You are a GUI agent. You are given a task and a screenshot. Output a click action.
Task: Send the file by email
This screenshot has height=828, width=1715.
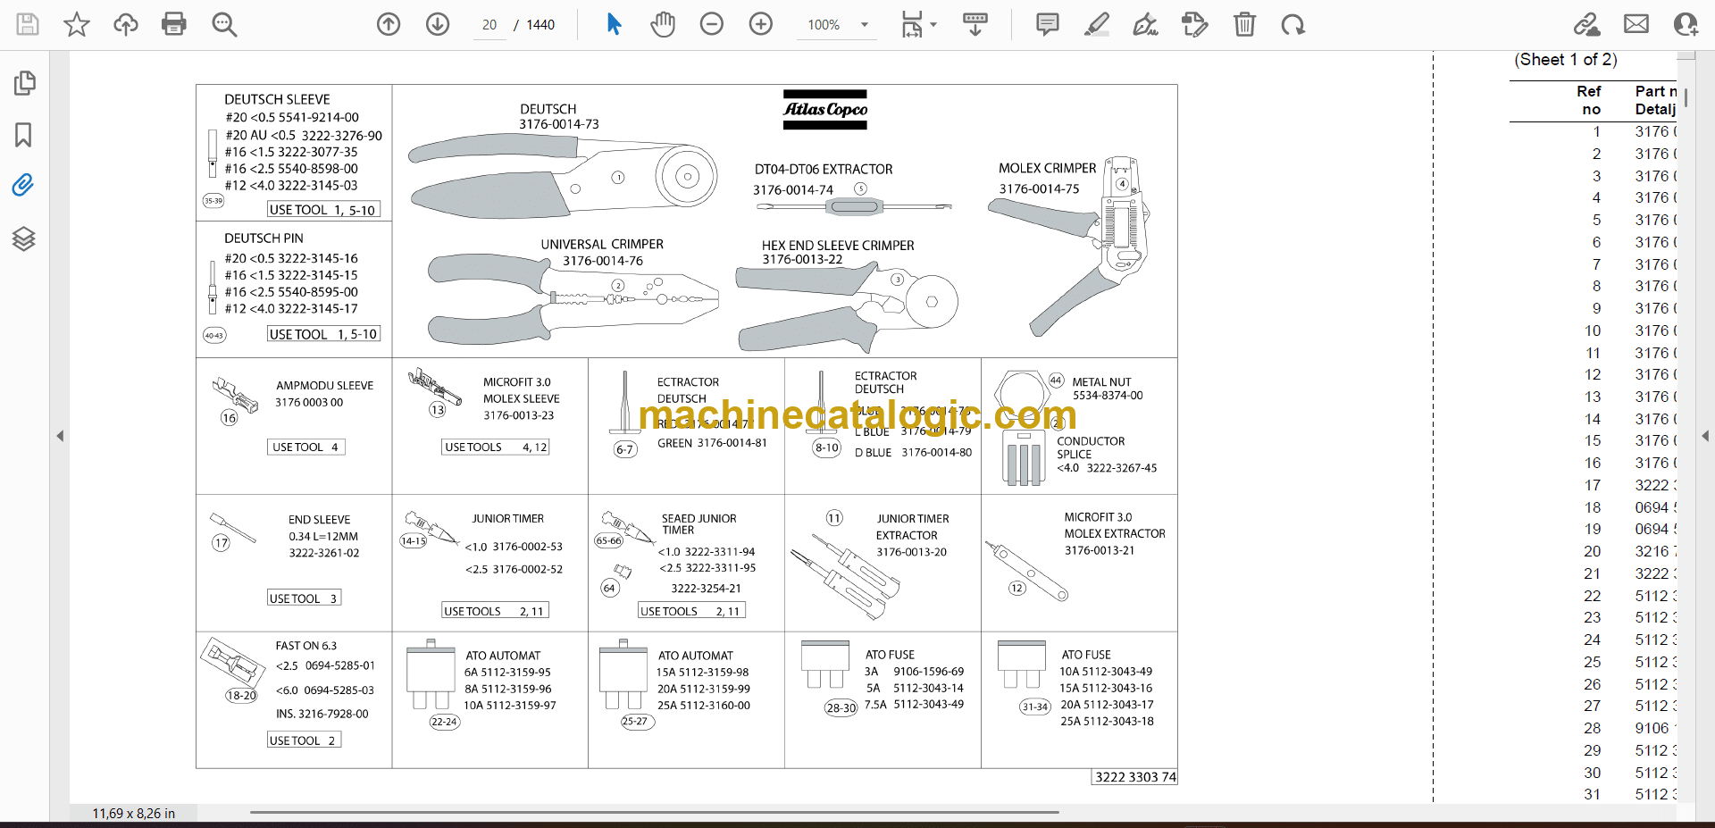coord(1636,24)
